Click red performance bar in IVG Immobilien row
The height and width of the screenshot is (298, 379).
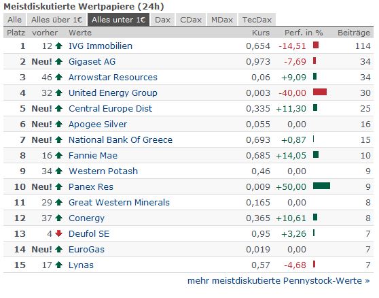pyautogui.click(x=316, y=45)
